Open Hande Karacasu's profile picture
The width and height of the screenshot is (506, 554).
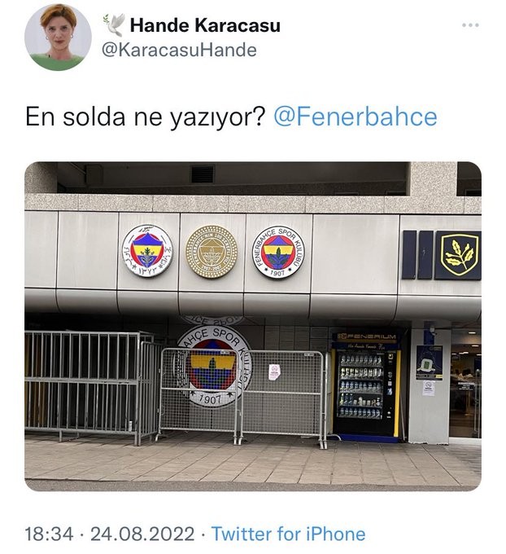point(58,37)
